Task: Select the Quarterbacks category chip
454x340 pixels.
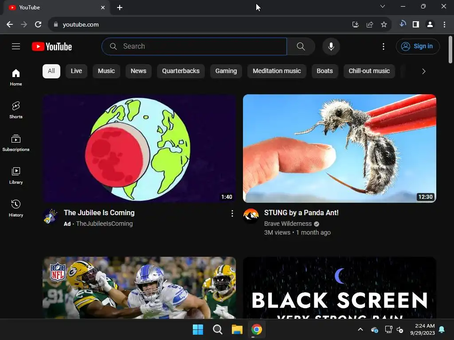Action: [x=181, y=71]
